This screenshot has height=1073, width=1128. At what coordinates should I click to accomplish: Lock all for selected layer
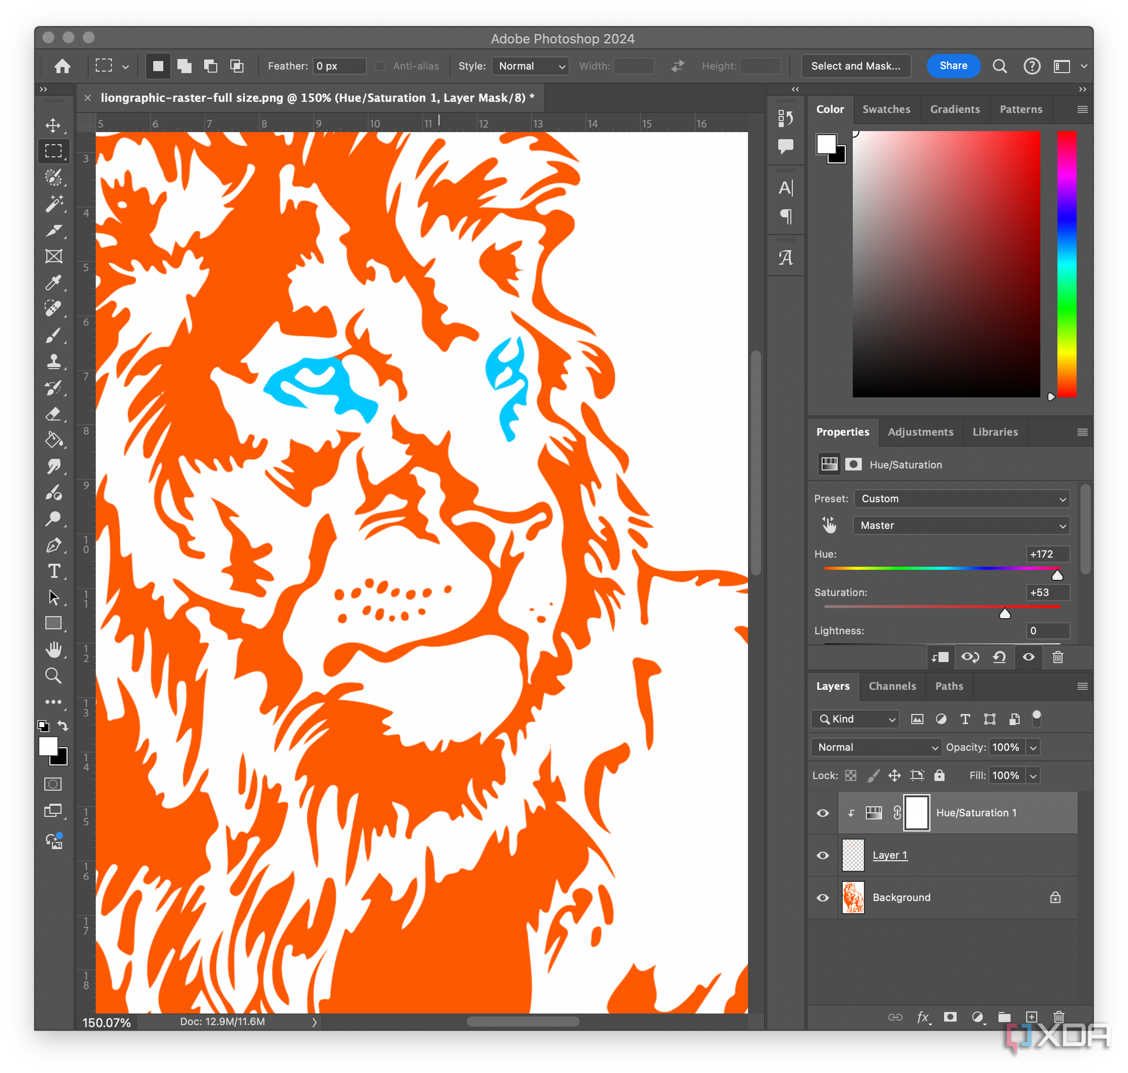click(939, 775)
